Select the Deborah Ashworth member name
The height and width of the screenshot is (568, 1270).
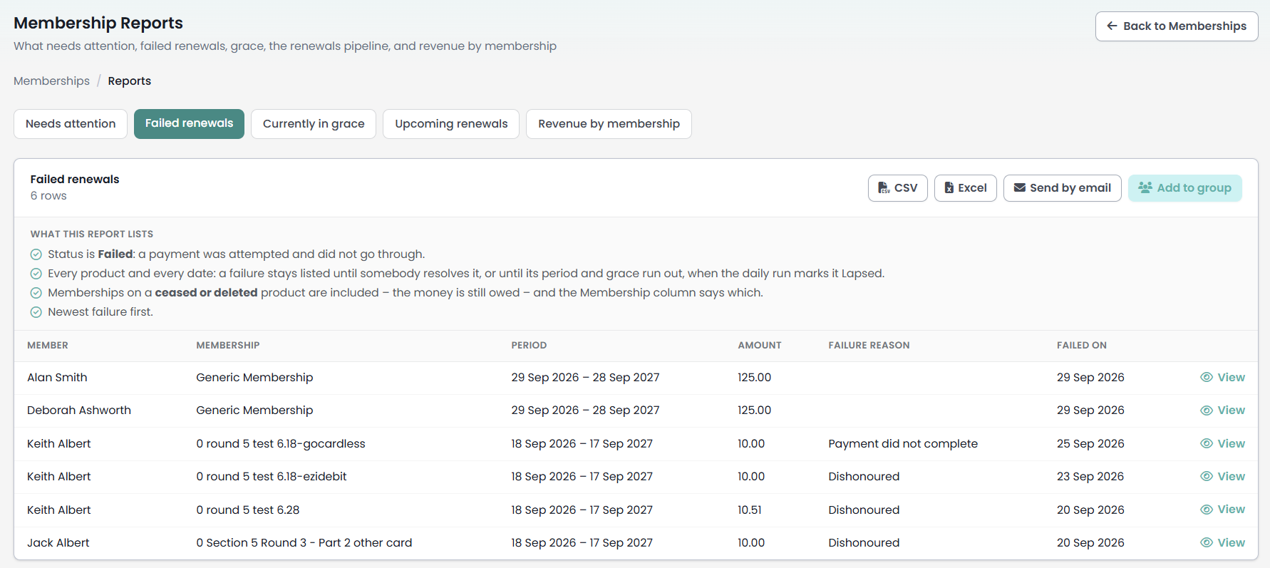click(x=79, y=410)
